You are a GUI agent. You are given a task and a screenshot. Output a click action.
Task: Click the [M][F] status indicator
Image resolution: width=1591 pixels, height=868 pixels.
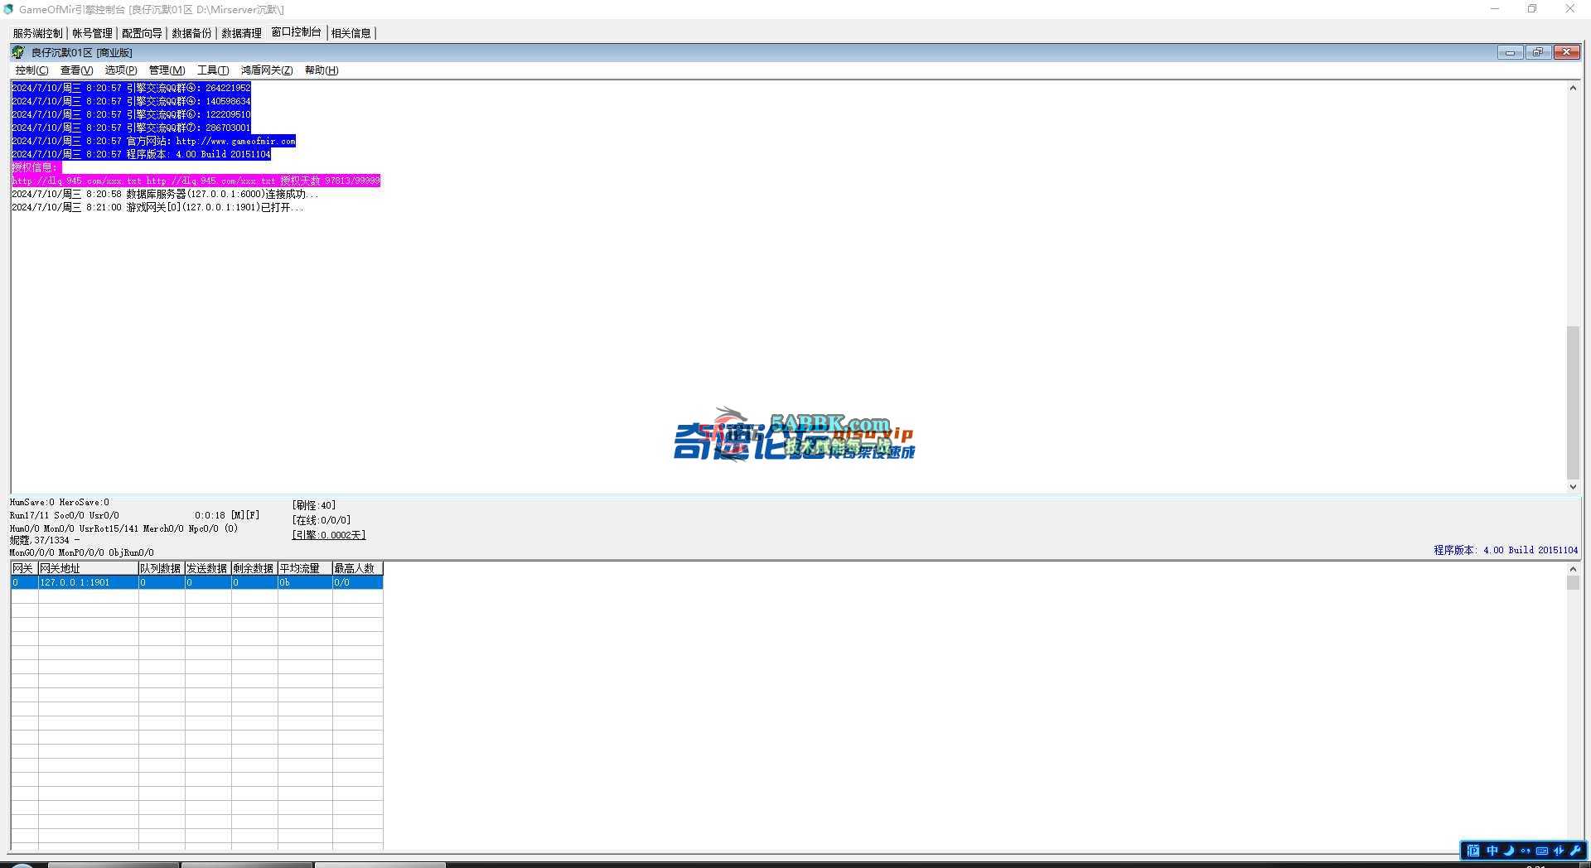tap(245, 515)
